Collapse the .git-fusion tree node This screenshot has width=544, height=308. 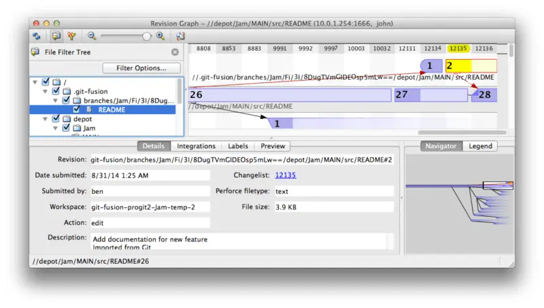45,92
